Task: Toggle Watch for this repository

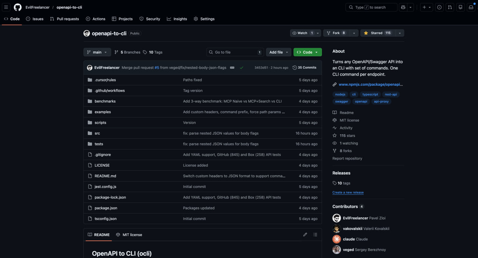Action: point(303,33)
